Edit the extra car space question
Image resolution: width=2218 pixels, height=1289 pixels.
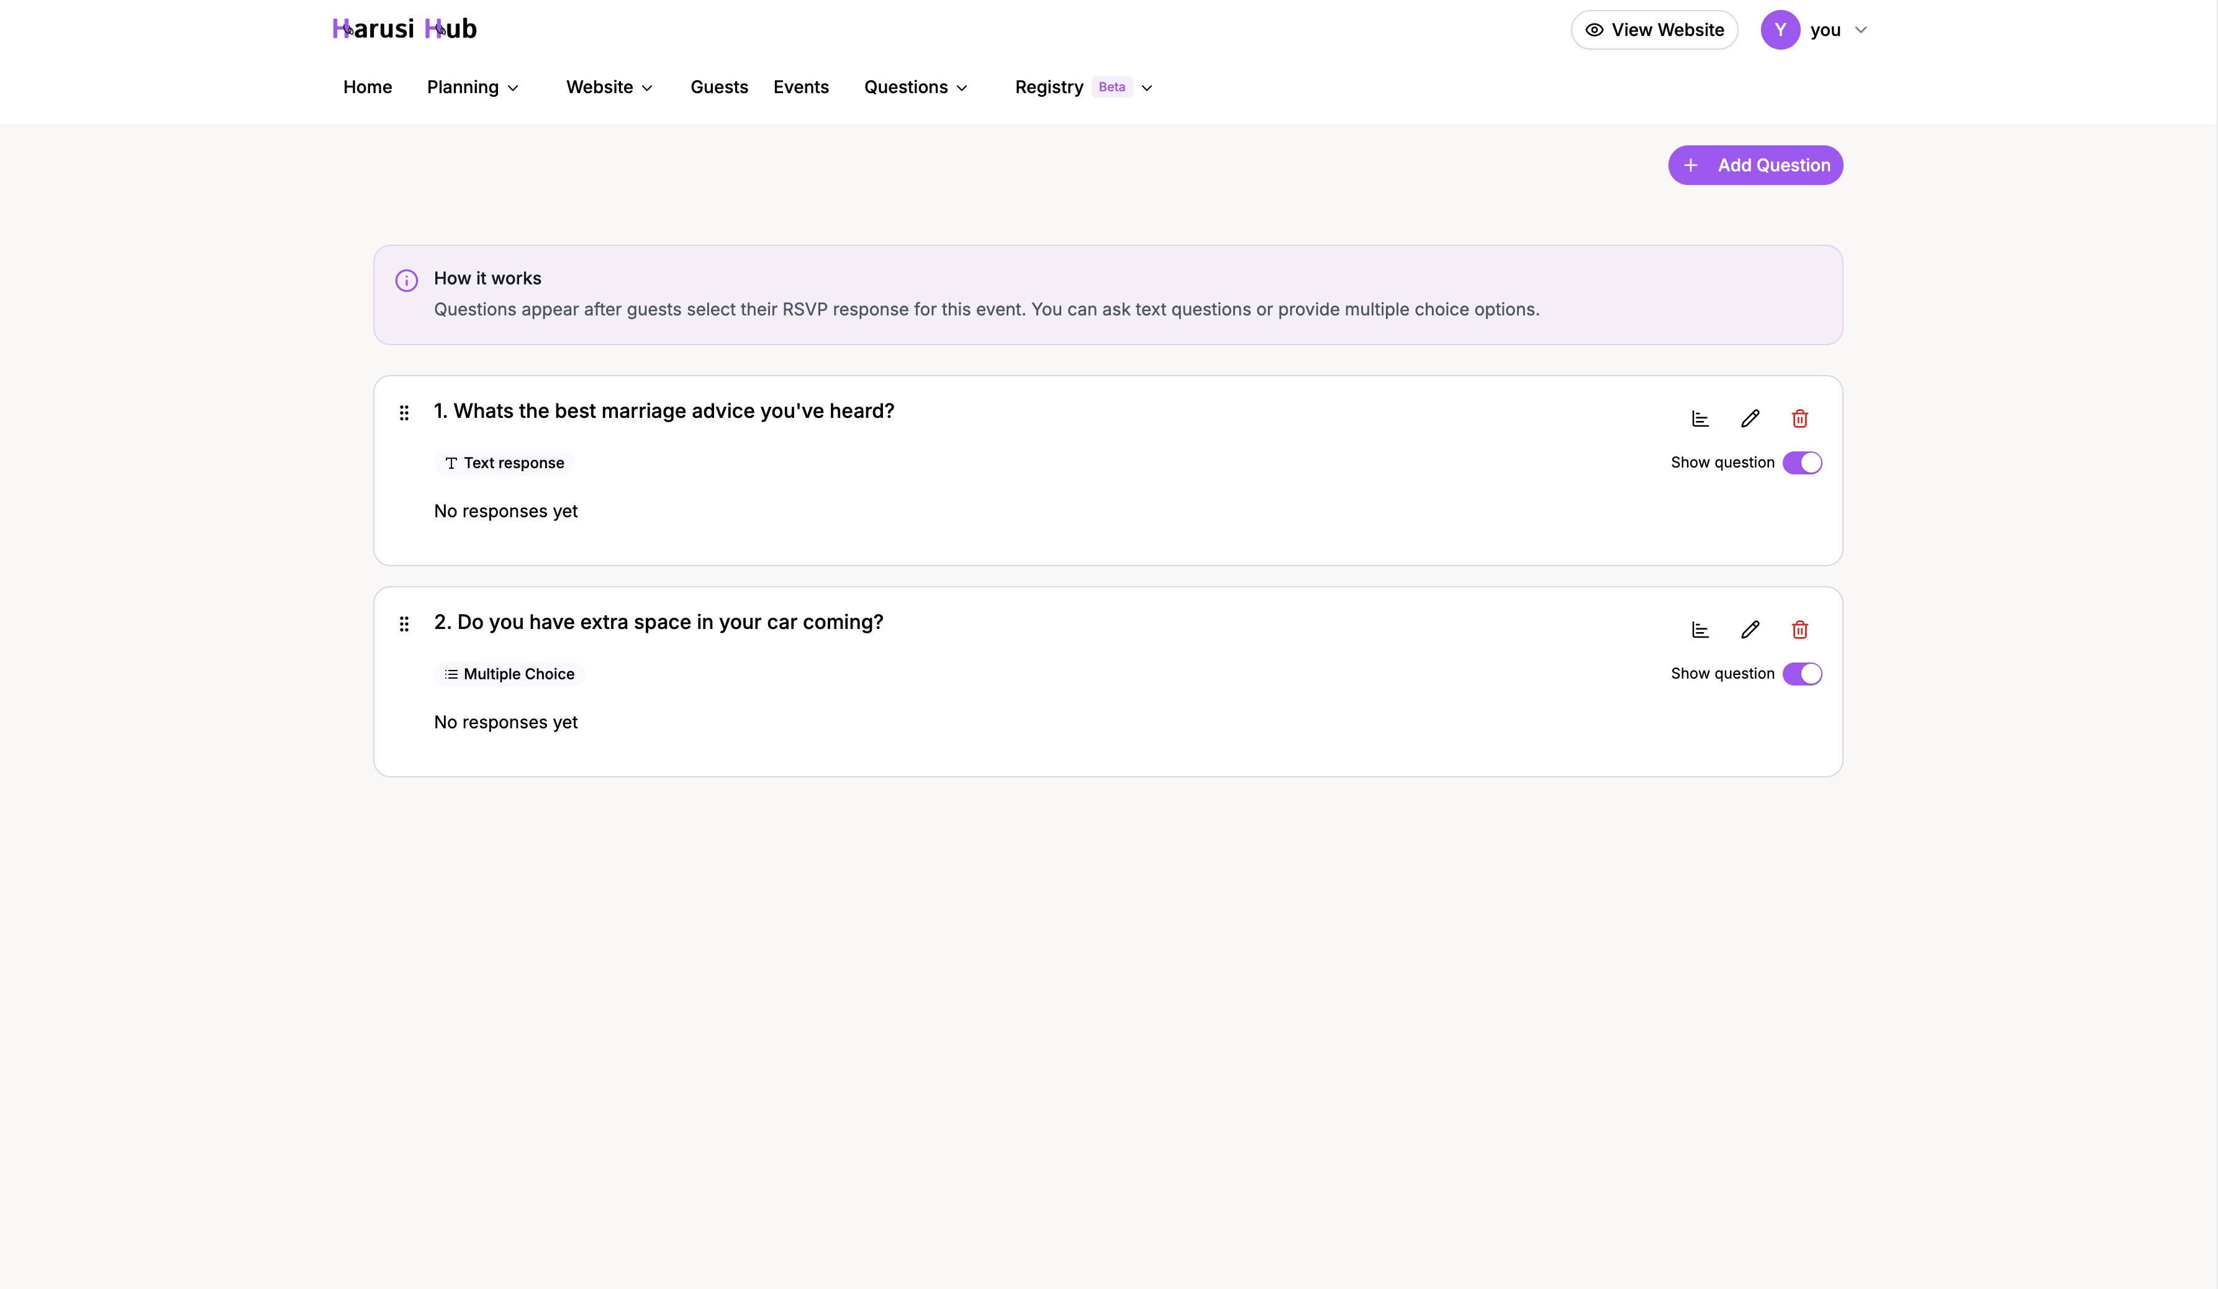point(1750,629)
